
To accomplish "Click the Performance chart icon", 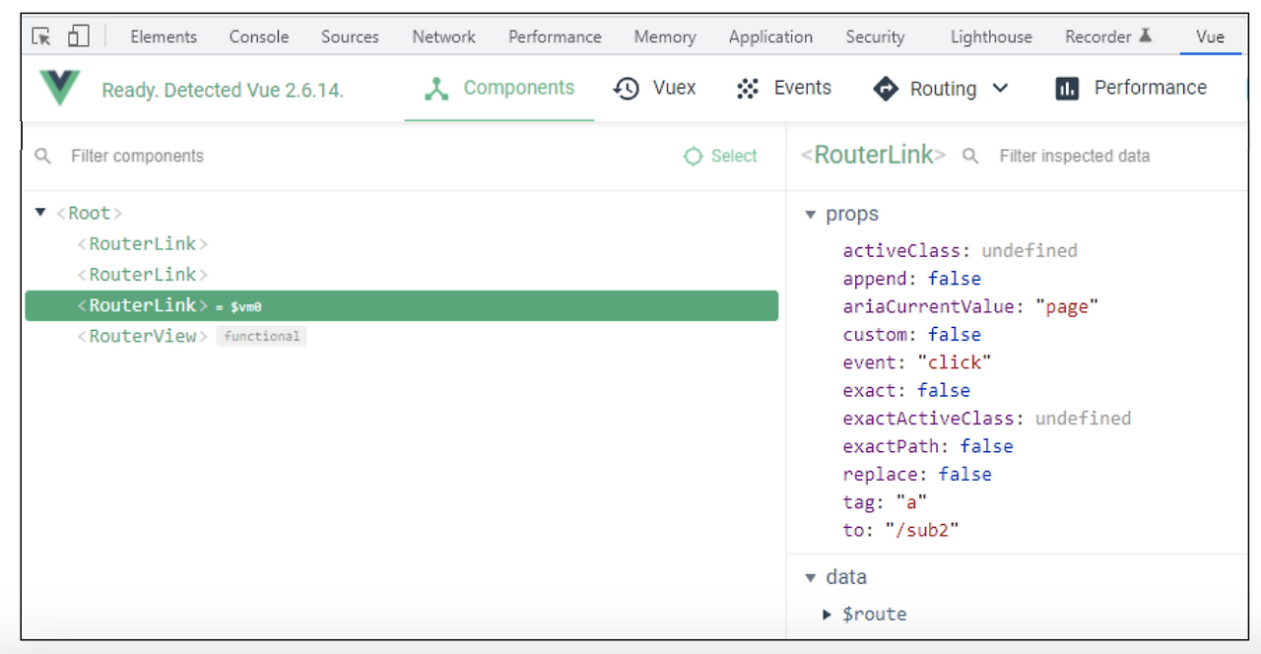I will coord(1067,89).
